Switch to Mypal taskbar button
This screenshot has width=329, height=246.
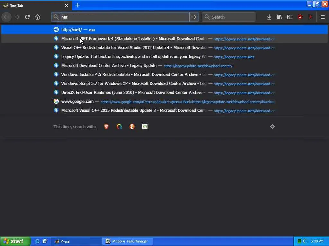tap(76, 242)
